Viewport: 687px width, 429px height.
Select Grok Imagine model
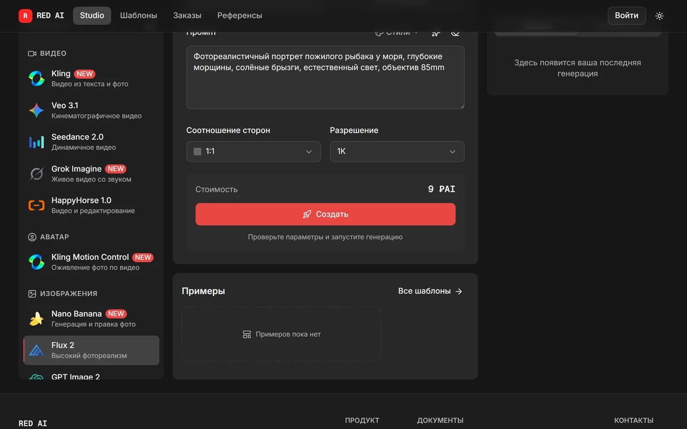pos(91,174)
